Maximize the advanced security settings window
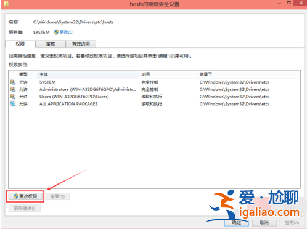The height and width of the screenshot is (229, 307). [289, 3]
